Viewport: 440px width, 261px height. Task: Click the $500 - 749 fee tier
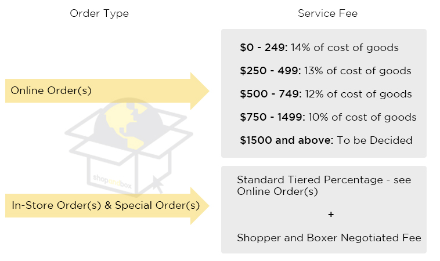[x=325, y=94]
